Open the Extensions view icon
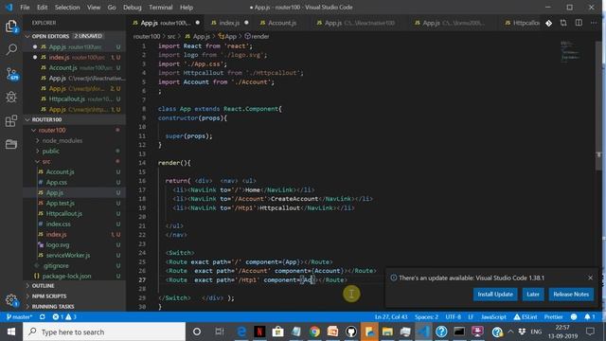This screenshot has height=341, width=606. tap(11, 120)
